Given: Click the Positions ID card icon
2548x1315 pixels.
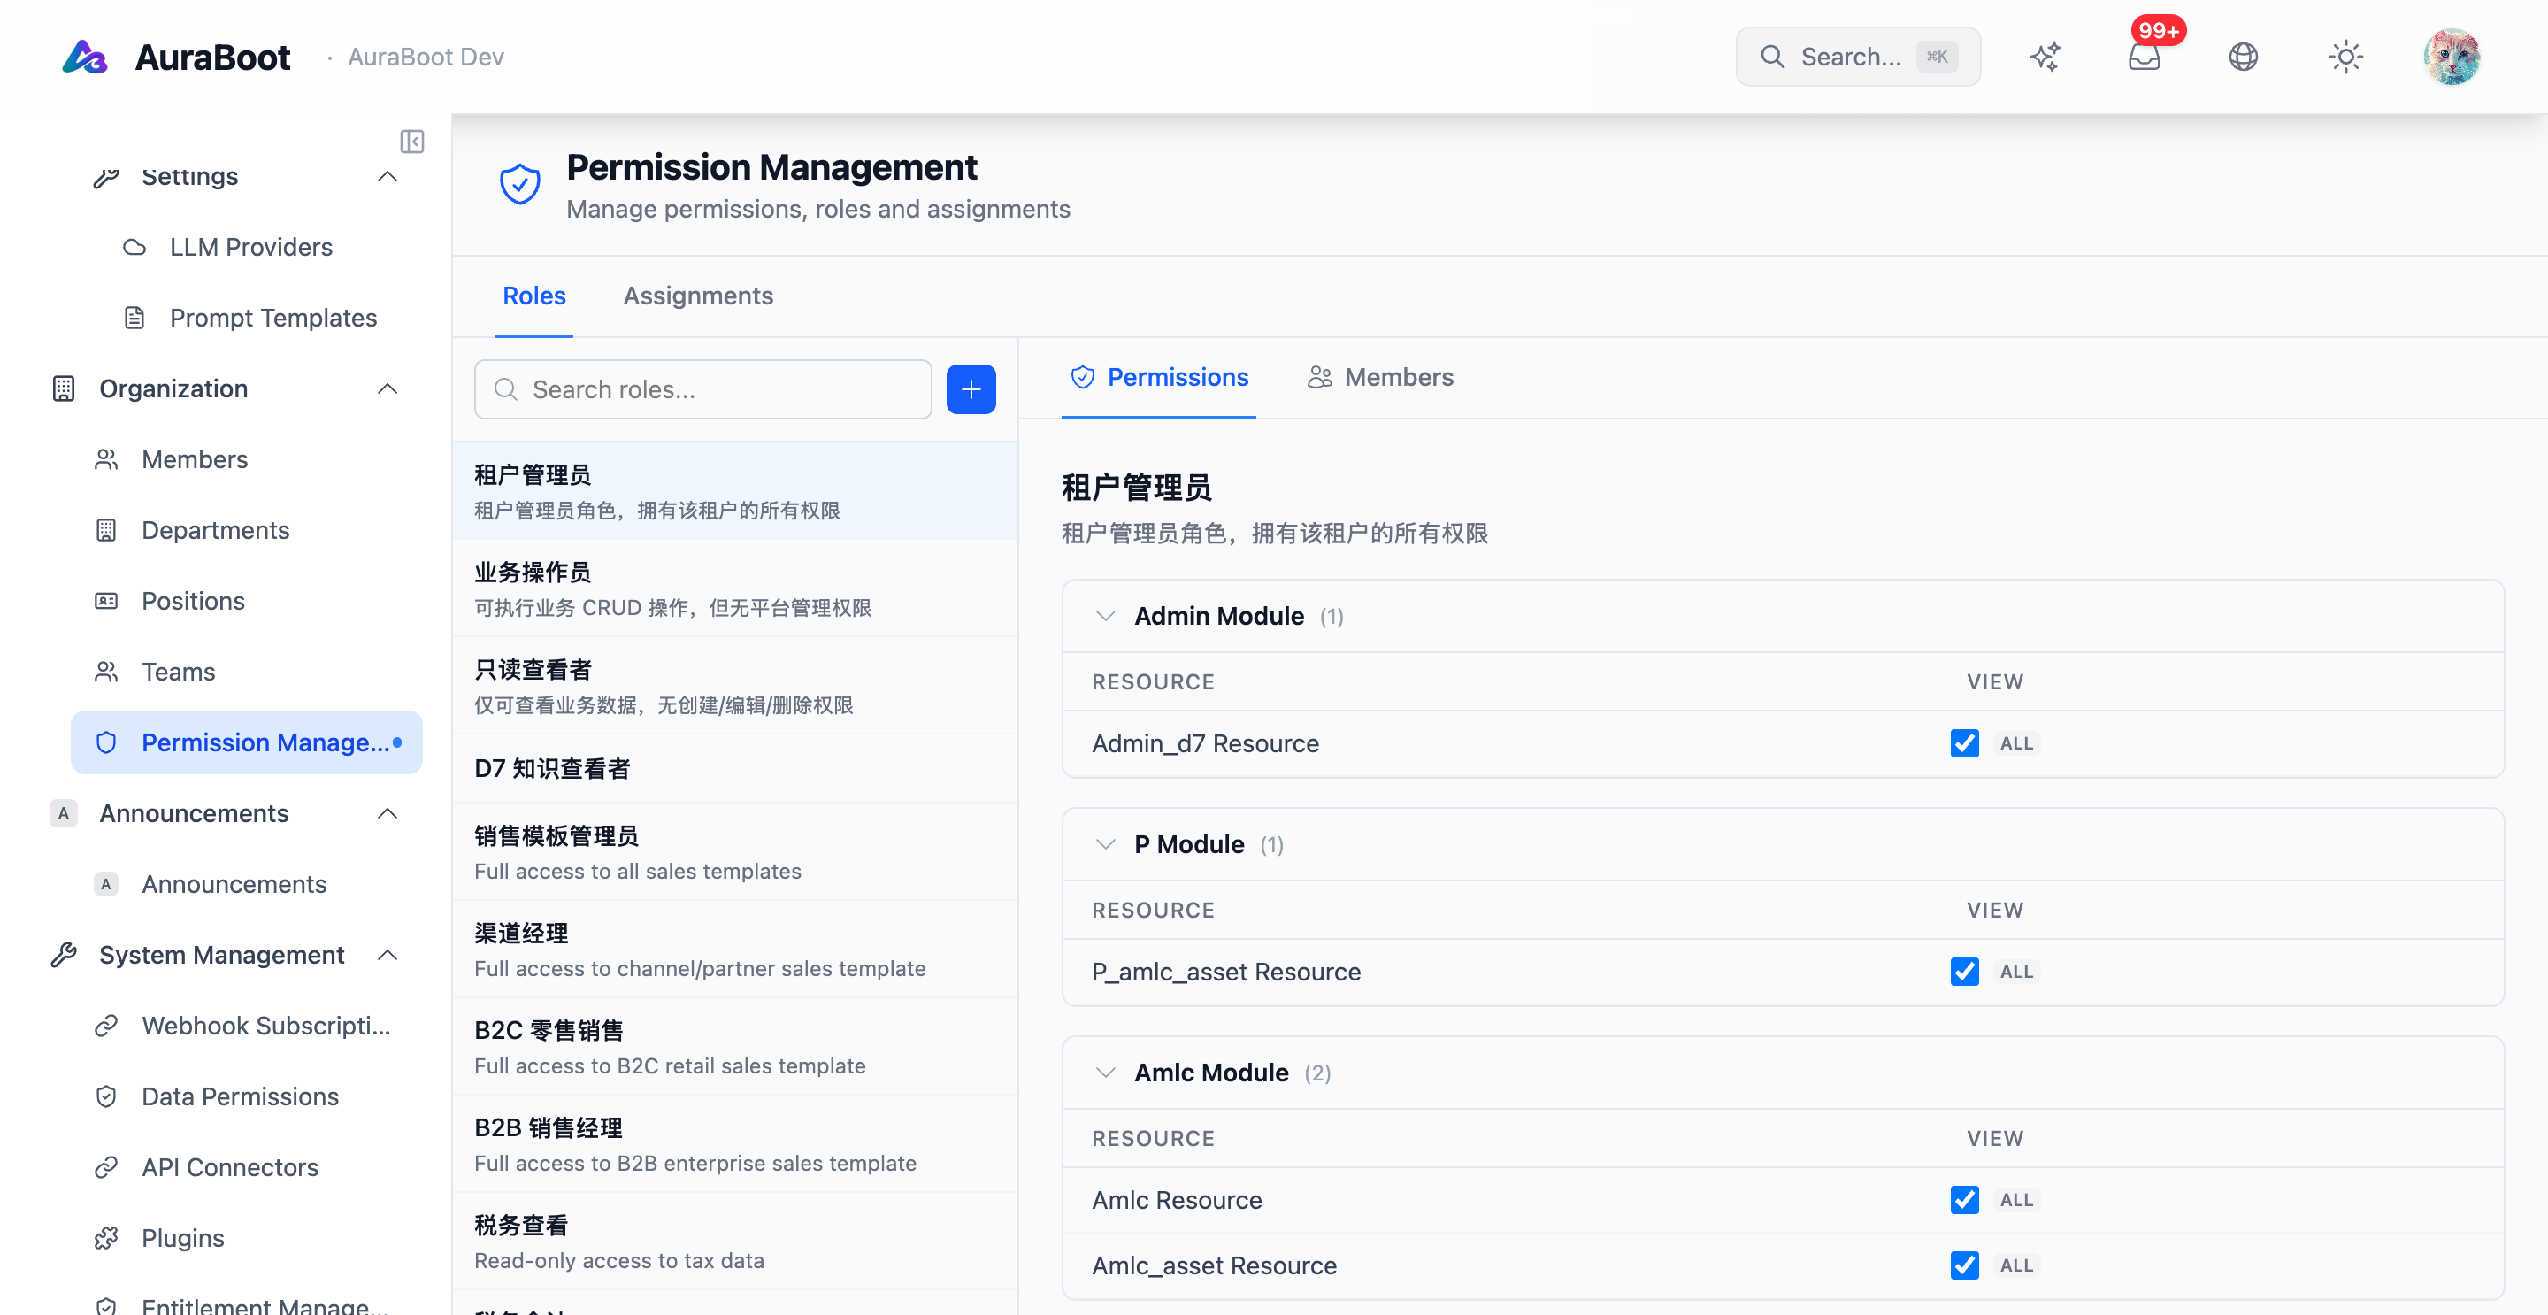Looking at the screenshot, I should pyautogui.click(x=106, y=602).
